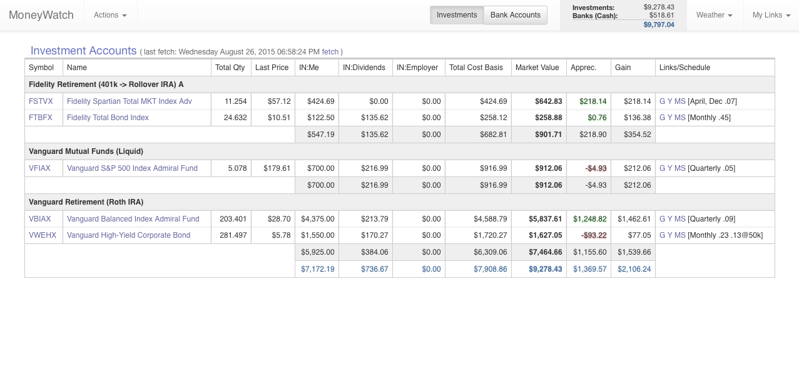The image size is (799, 366).
Task: Click the $7,172.19 grand total IN:Me
Action: [318, 269]
